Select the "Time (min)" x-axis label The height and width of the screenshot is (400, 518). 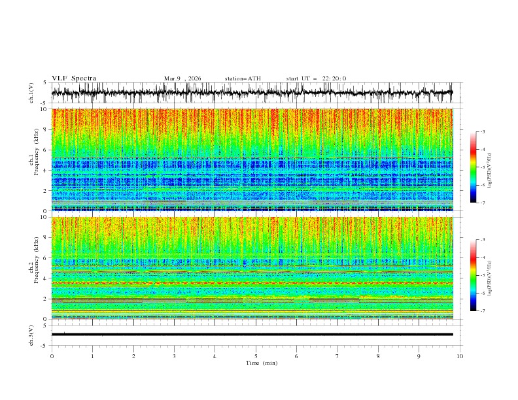point(262,363)
